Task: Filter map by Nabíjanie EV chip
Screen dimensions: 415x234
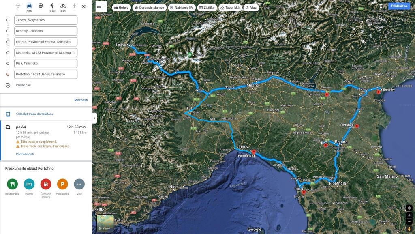Action: (x=182, y=8)
